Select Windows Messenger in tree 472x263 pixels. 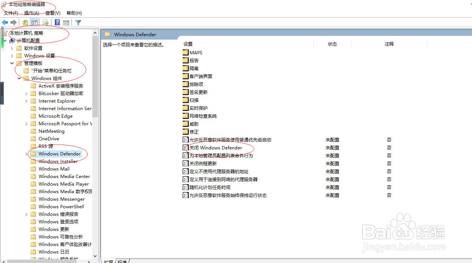click(x=62, y=199)
